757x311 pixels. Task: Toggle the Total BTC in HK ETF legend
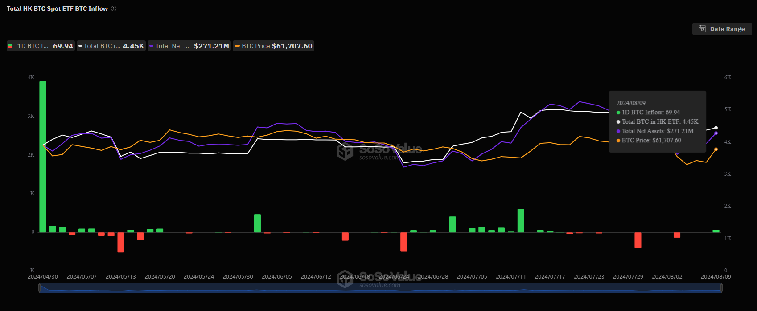coord(111,46)
